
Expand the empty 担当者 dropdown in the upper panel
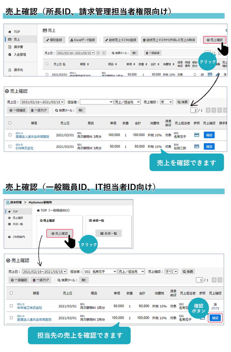coord(96,102)
